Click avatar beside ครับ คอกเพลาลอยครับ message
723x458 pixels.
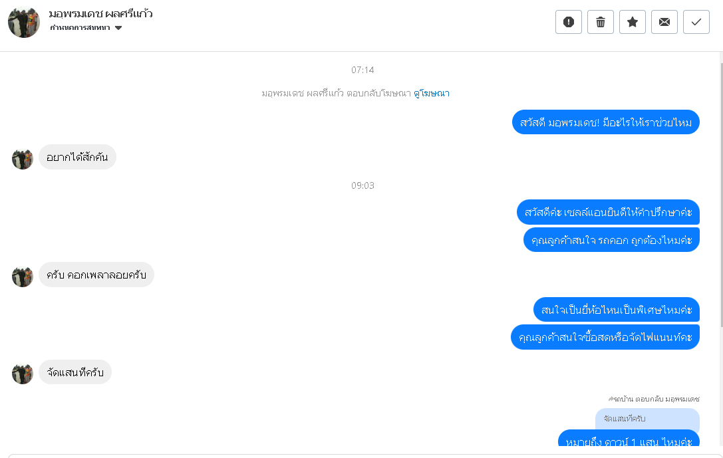click(x=23, y=277)
